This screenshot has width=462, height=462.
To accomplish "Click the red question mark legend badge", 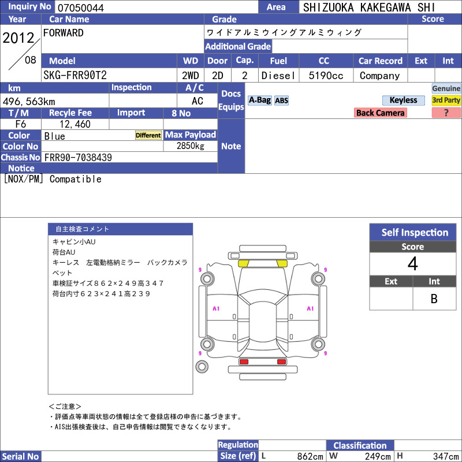I will [x=446, y=113].
